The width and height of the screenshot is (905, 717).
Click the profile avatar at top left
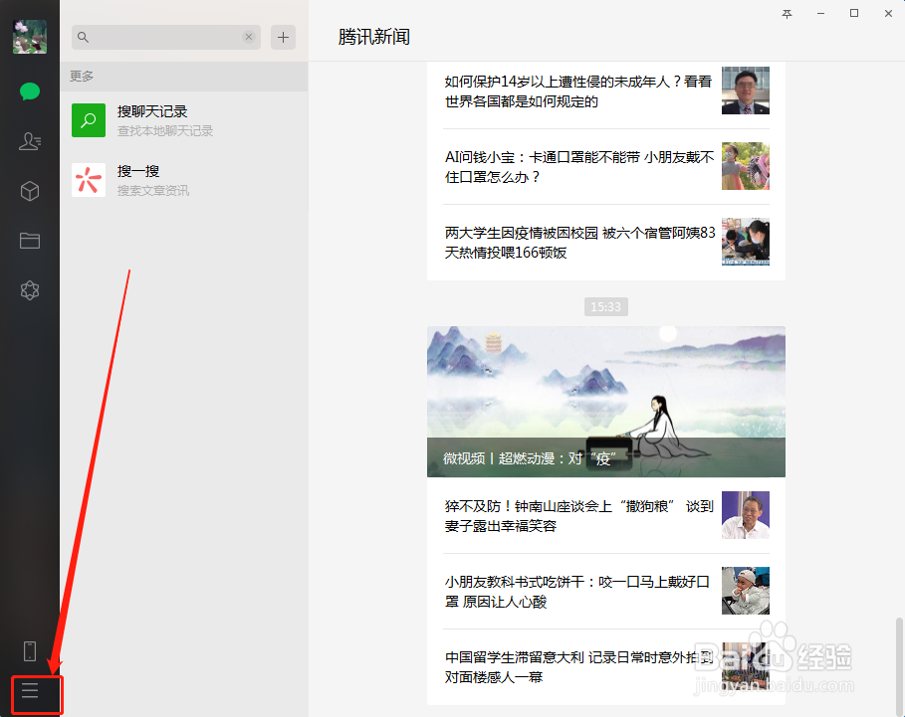pos(29,37)
